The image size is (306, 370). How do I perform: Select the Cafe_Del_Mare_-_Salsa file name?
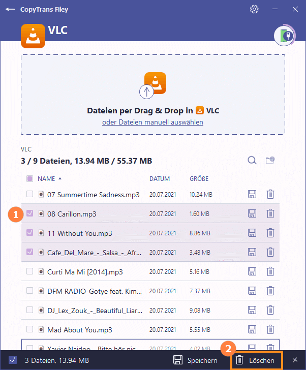(95, 253)
